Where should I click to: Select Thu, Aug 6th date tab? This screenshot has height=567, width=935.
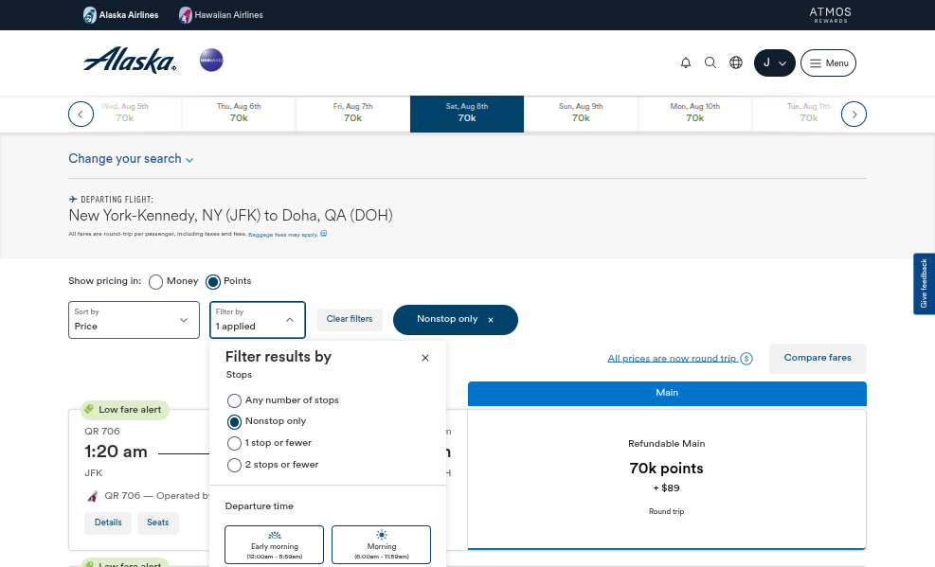[x=239, y=114]
